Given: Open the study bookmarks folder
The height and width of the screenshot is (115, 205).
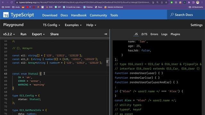Looking at the screenshot, I should (x=16, y=7).
